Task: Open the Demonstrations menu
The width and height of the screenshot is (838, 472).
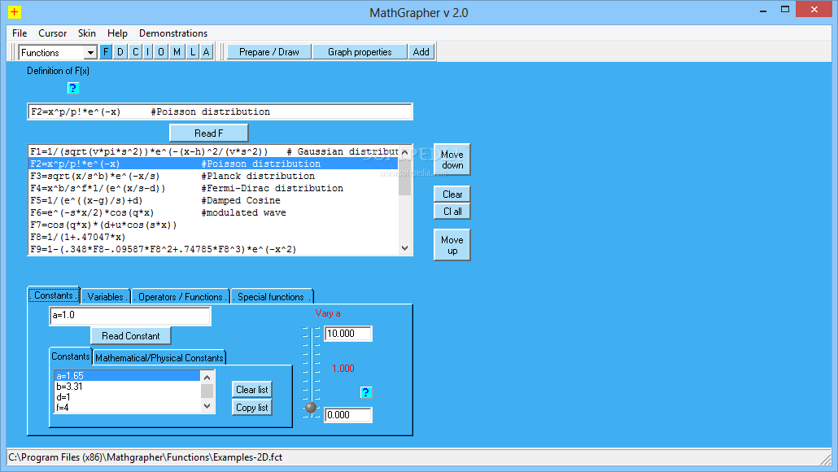Action: coord(173,33)
